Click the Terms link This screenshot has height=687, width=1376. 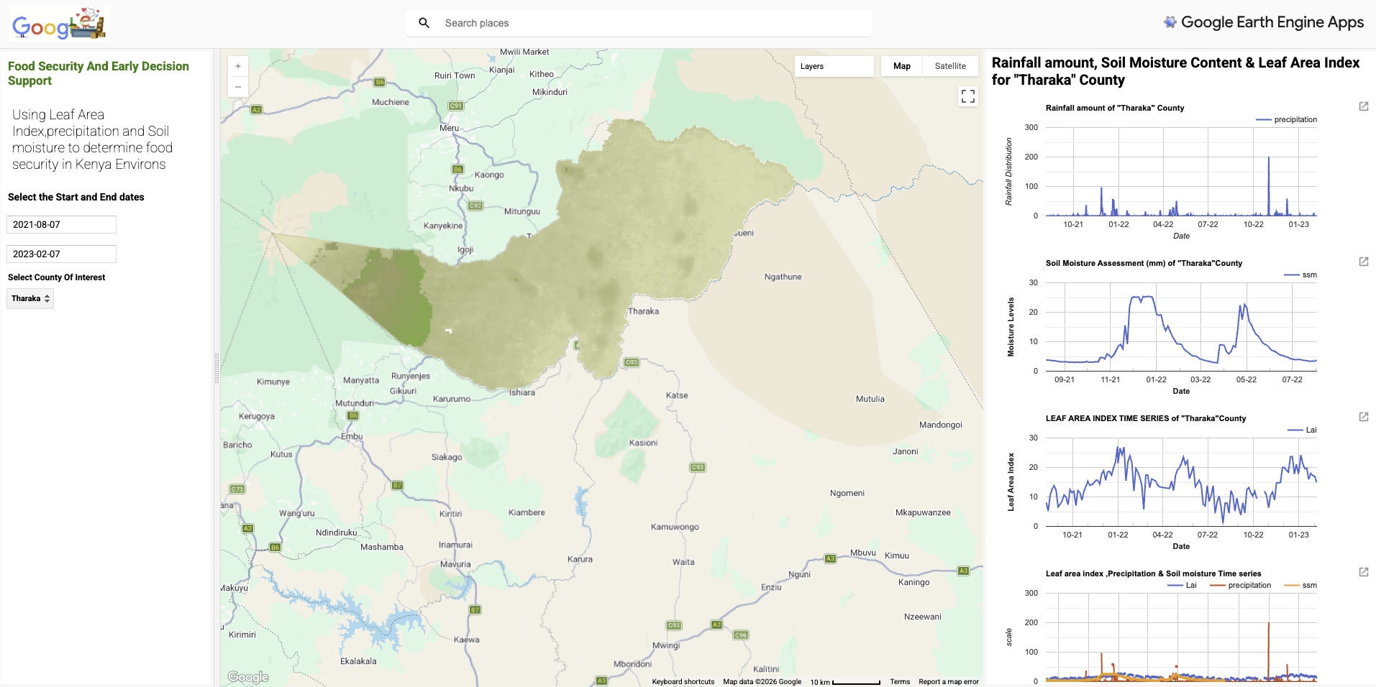pos(900,681)
